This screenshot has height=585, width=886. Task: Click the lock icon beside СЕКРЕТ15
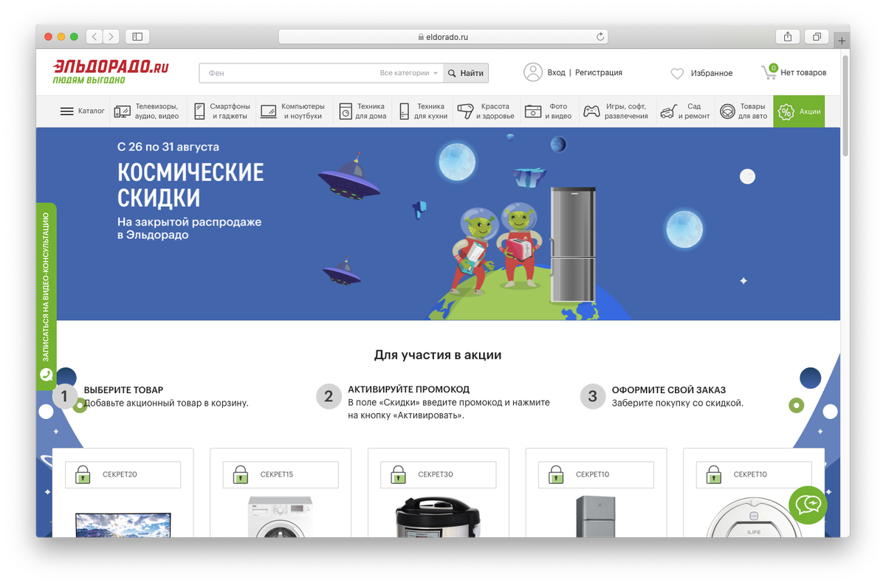pos(241,474)
